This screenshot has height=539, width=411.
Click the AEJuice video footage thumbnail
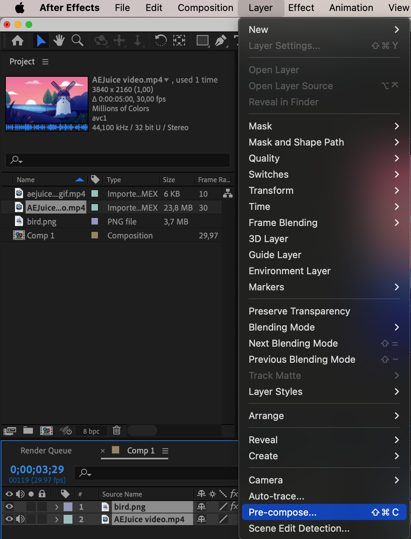coord(47,103)
